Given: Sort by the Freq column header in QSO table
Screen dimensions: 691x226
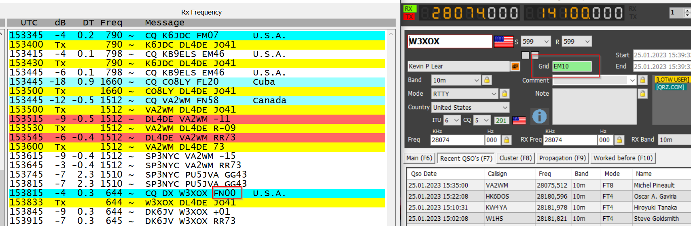Looking at the screenshot, I should pyautogui.click(x=553, y=174).
